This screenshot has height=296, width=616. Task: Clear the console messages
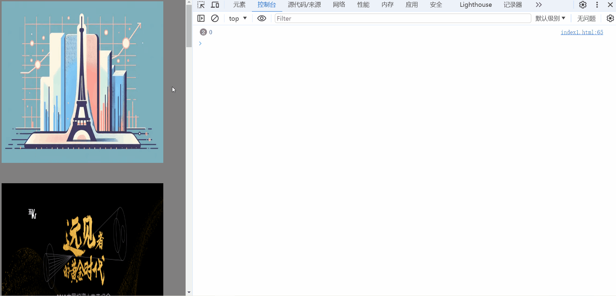click(215, 18)
